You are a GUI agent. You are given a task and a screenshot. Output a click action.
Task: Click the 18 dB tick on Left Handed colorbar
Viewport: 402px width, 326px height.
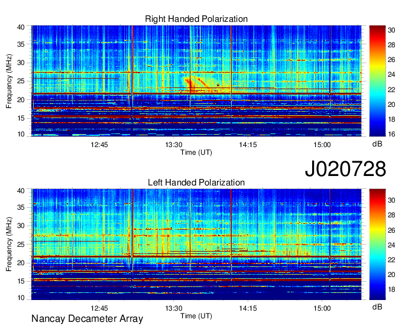391,289
